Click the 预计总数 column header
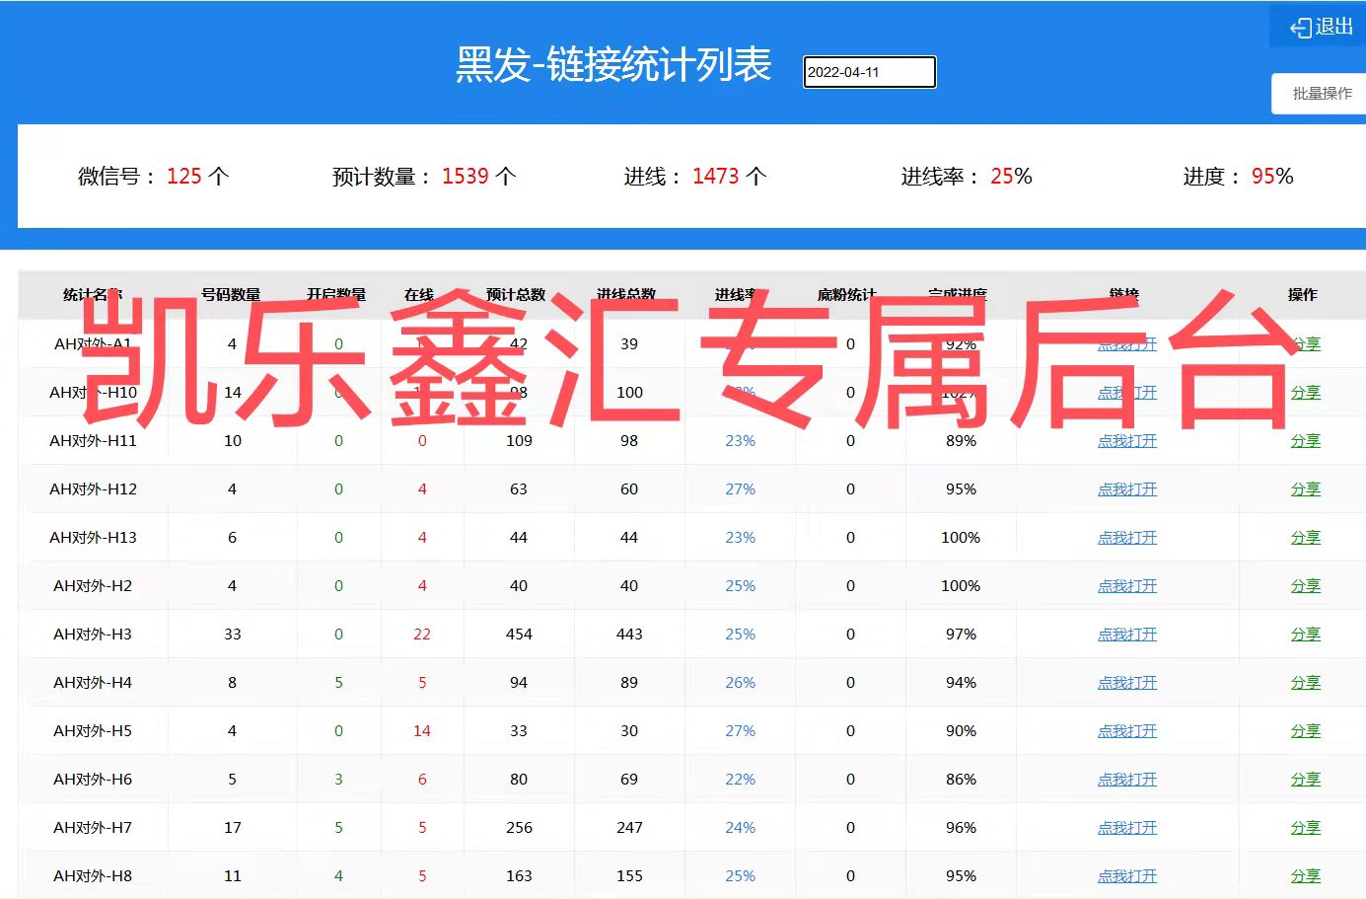1366x899 pixels. click(516, 294)
